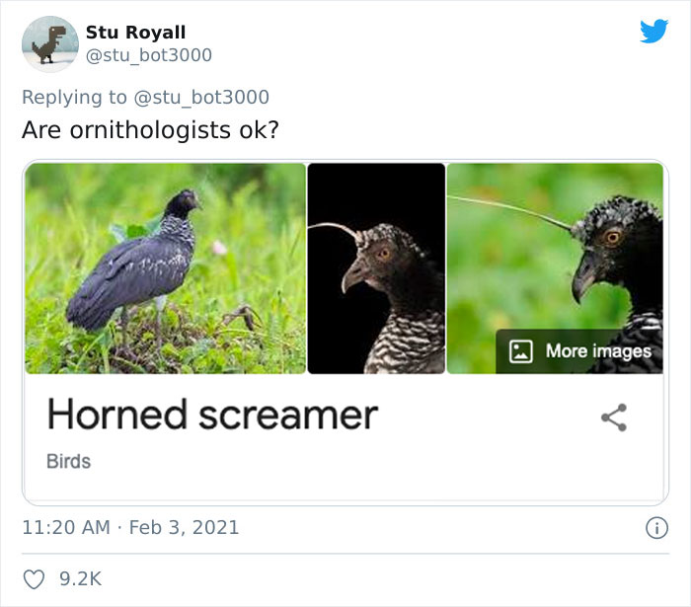Click the 11:20 AM timestamp
The image size is (691, 607).
pyautogui.click(x=66, y=527)
